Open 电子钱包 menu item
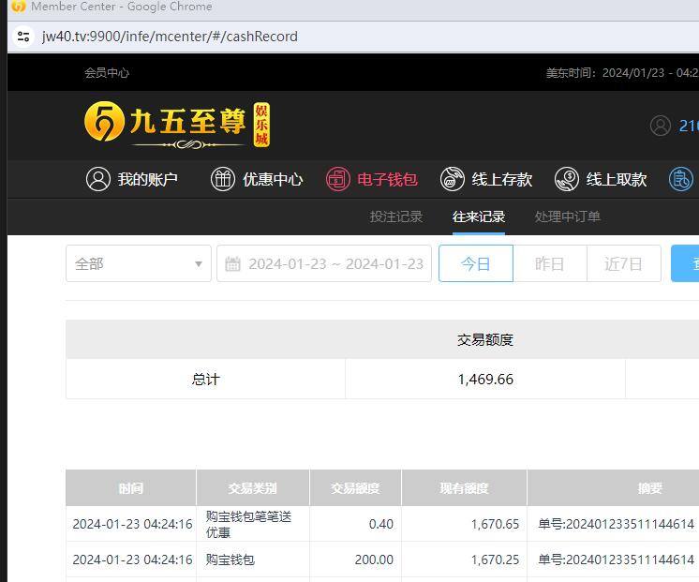 point(372,179)
